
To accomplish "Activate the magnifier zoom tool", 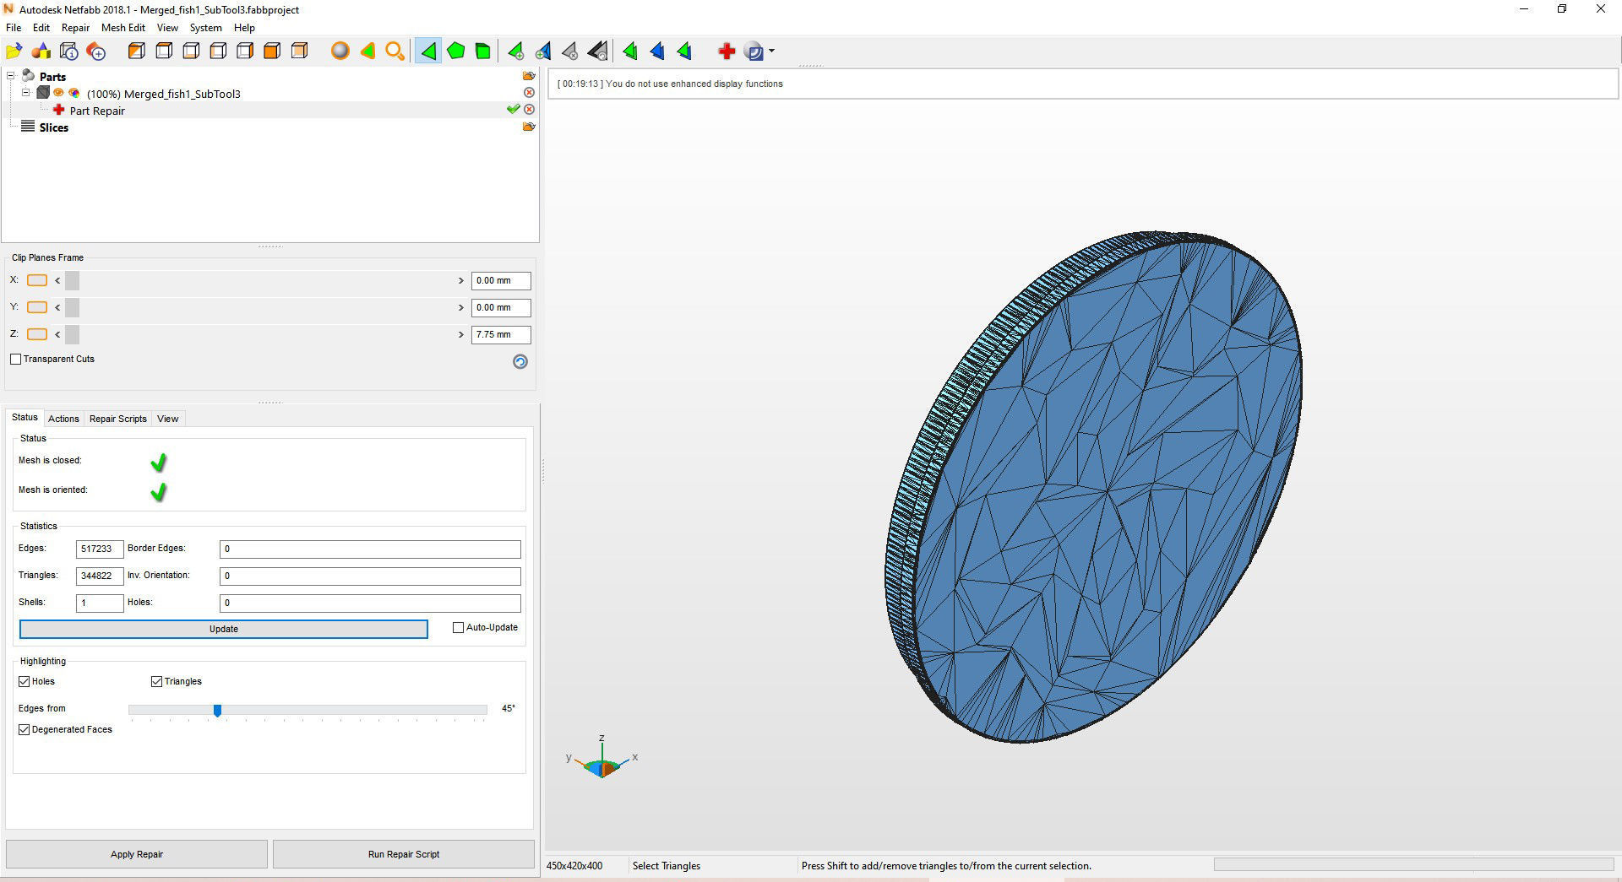I will pos(395,51).
